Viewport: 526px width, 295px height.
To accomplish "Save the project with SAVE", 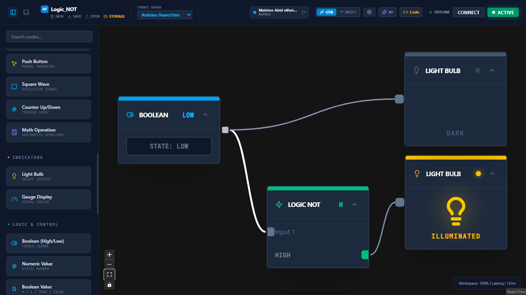I will pyautogui.click(x=74, y=17).
